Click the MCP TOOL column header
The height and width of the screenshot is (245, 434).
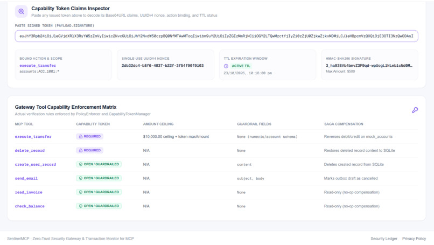24,124
